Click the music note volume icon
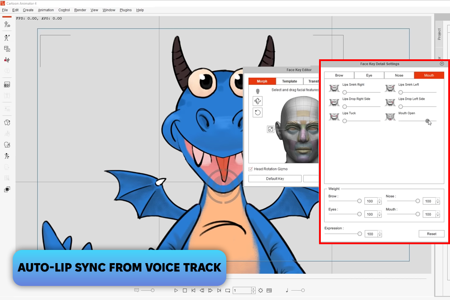 tap(287, 290)
